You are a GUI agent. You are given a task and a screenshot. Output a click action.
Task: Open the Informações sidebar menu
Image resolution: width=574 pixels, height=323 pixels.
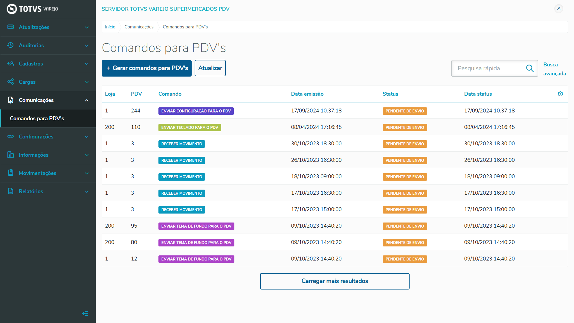pos(33,155)
